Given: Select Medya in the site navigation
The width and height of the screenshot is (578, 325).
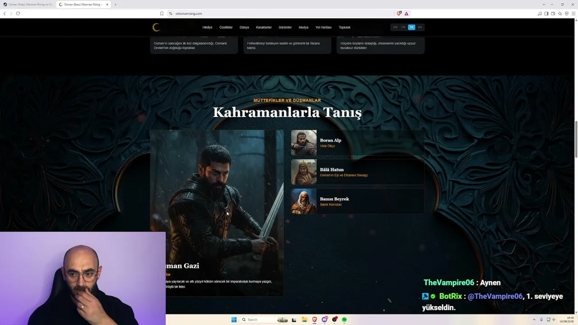Looking at the screenshot, I should [x=303, y=28].
